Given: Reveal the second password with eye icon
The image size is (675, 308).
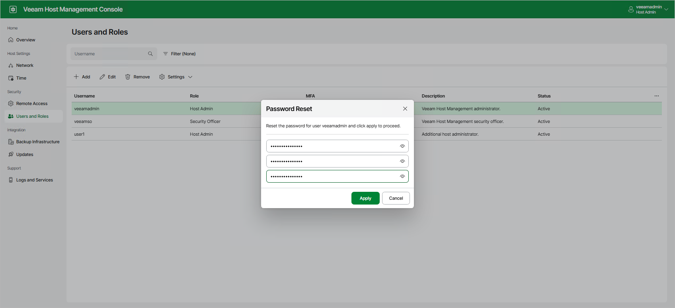Looking at the screenshot, I should (402, 161).
